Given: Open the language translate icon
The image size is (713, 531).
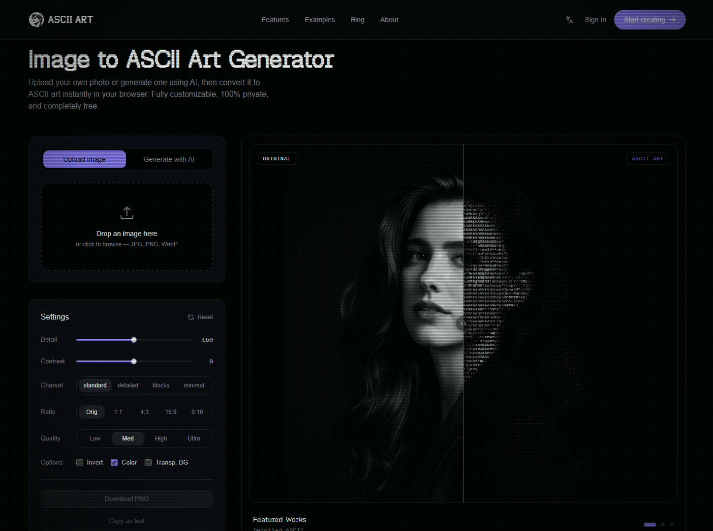Looking at the screenshot, I should pyautogui.click(x=569, y=20).
